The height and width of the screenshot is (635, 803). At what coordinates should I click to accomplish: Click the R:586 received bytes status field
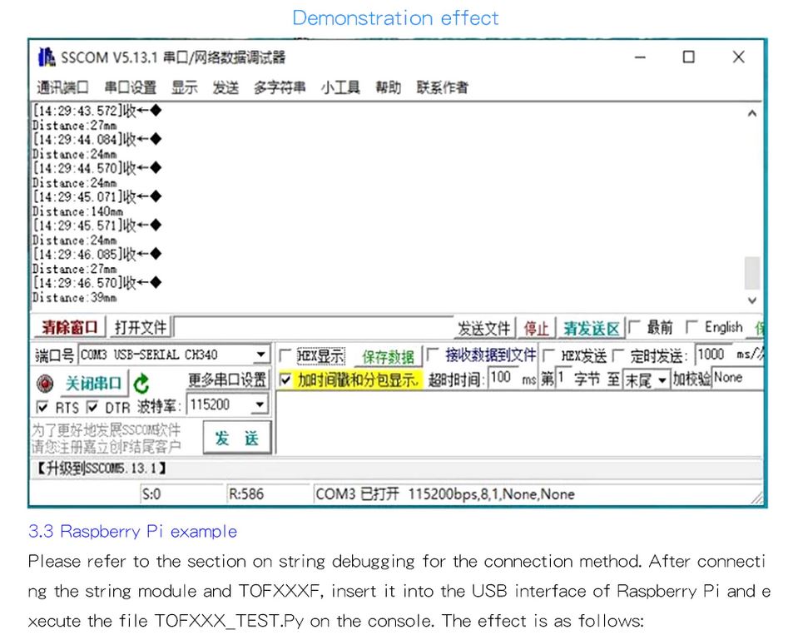268,494
